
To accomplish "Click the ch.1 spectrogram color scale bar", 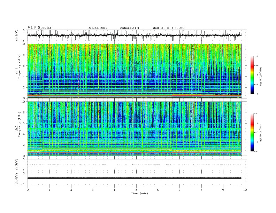I will tap(252, 75).
